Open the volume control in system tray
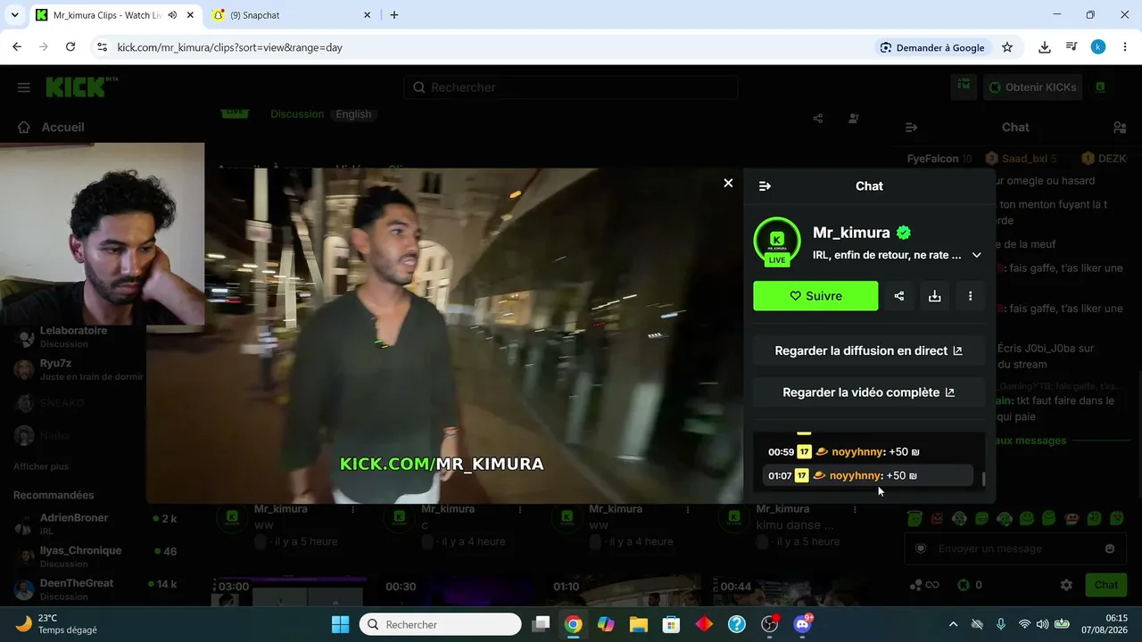The width and height of the screenshot is (1142, 642). coord(1042,624)
